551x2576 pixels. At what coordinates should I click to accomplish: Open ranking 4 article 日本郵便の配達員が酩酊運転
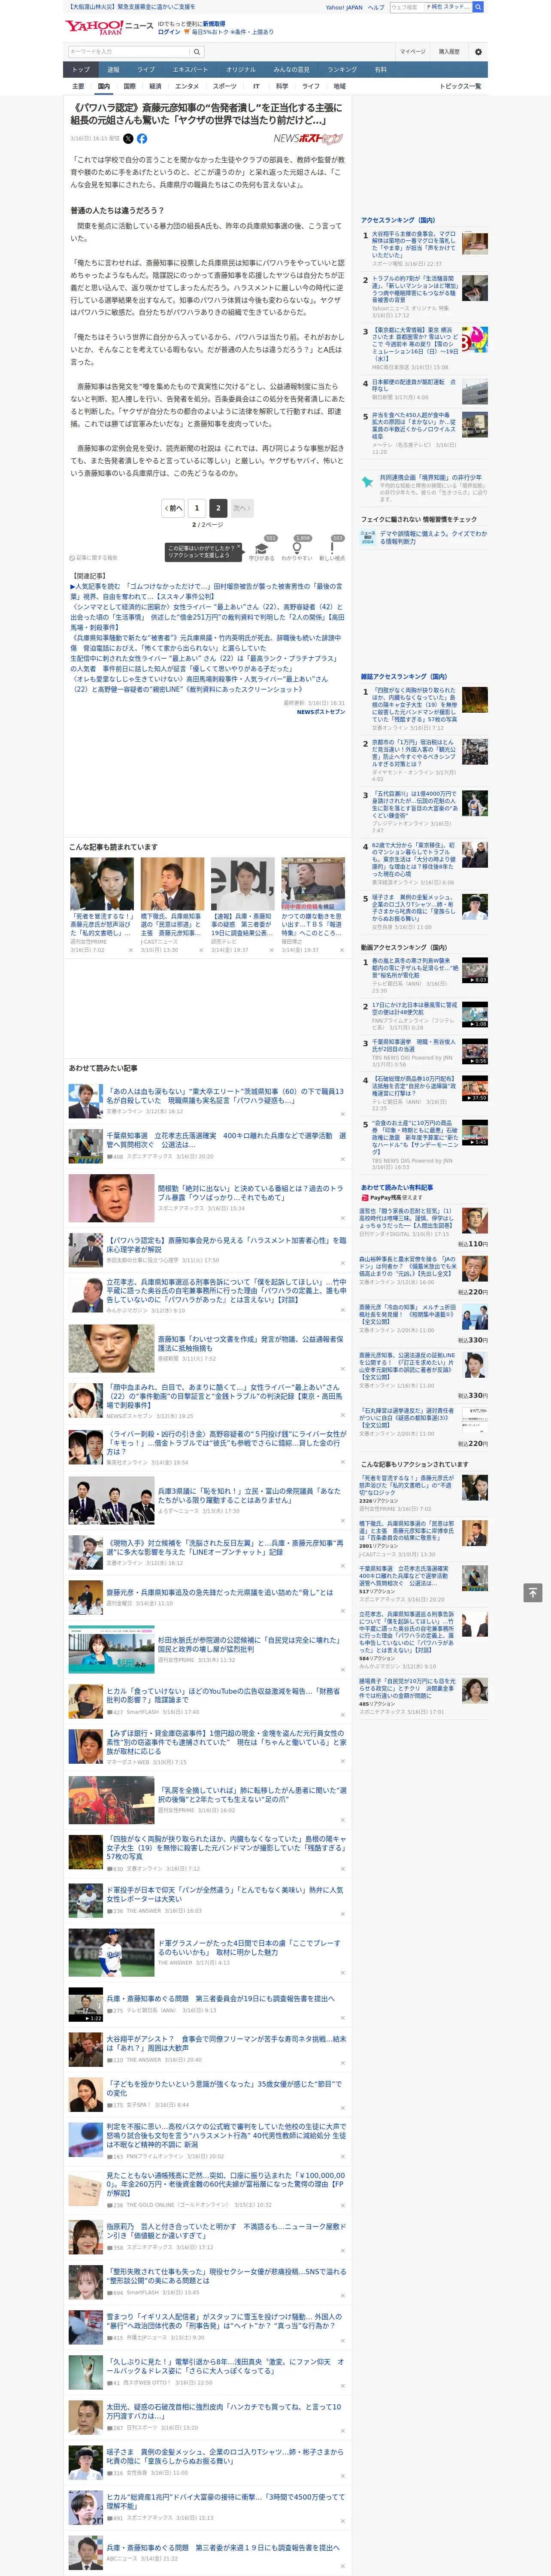[x=415, y=385]
